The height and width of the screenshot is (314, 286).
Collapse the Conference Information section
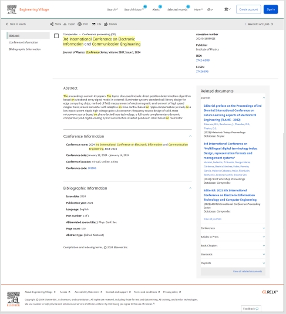(190, 136)
